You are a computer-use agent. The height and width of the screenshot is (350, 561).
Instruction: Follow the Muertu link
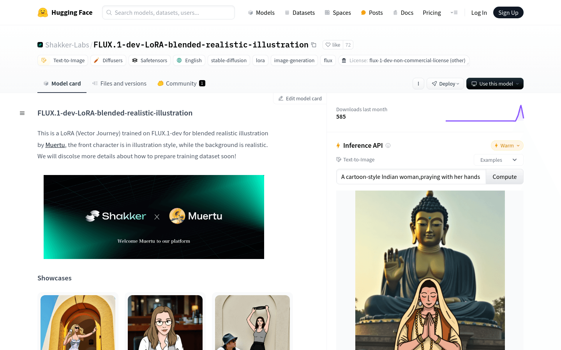(x=55, y=145)
